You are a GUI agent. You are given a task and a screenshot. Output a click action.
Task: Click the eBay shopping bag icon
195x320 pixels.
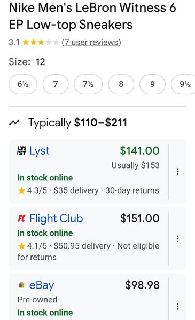pyautogui.click(x=22, y=285)
